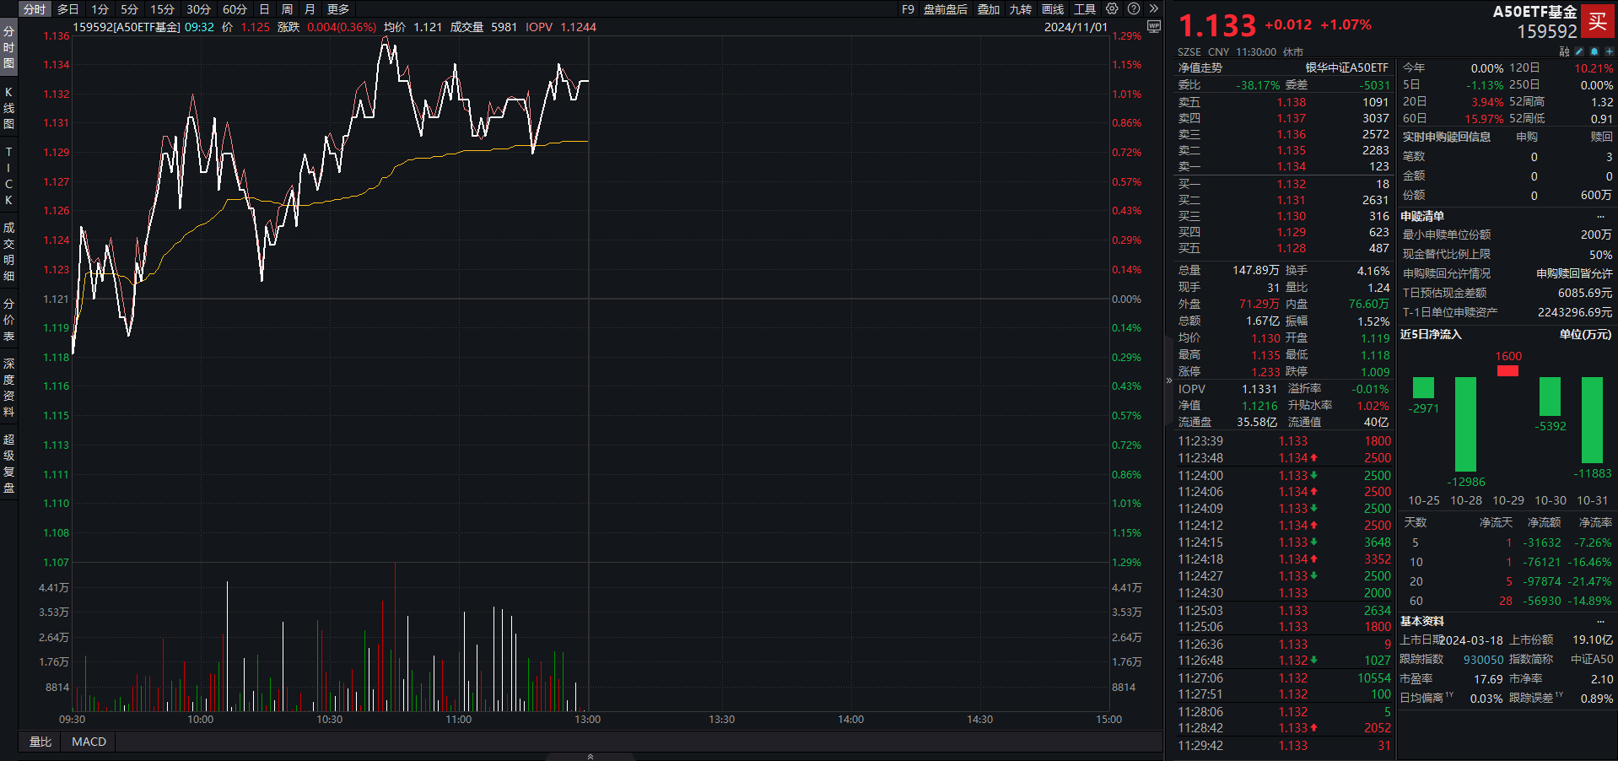The image size is (1618, 761).
Task: Click the double-chevron expand icon in toolbar
Action: (1154, 9)
